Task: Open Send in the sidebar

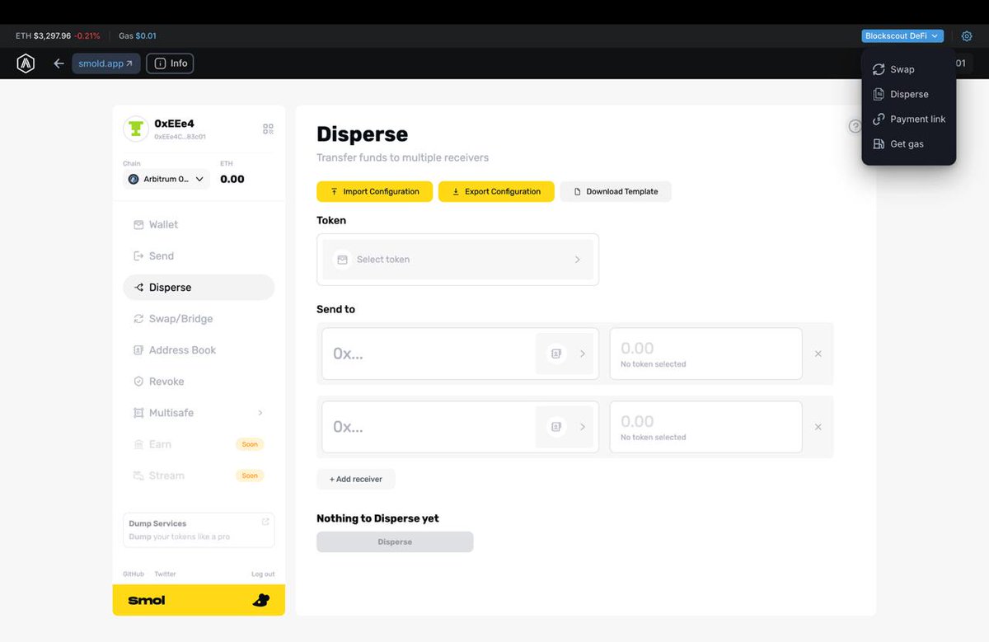Action: click(199, 256)
